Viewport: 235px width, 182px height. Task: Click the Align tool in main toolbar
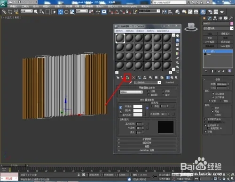click(170, 12)
